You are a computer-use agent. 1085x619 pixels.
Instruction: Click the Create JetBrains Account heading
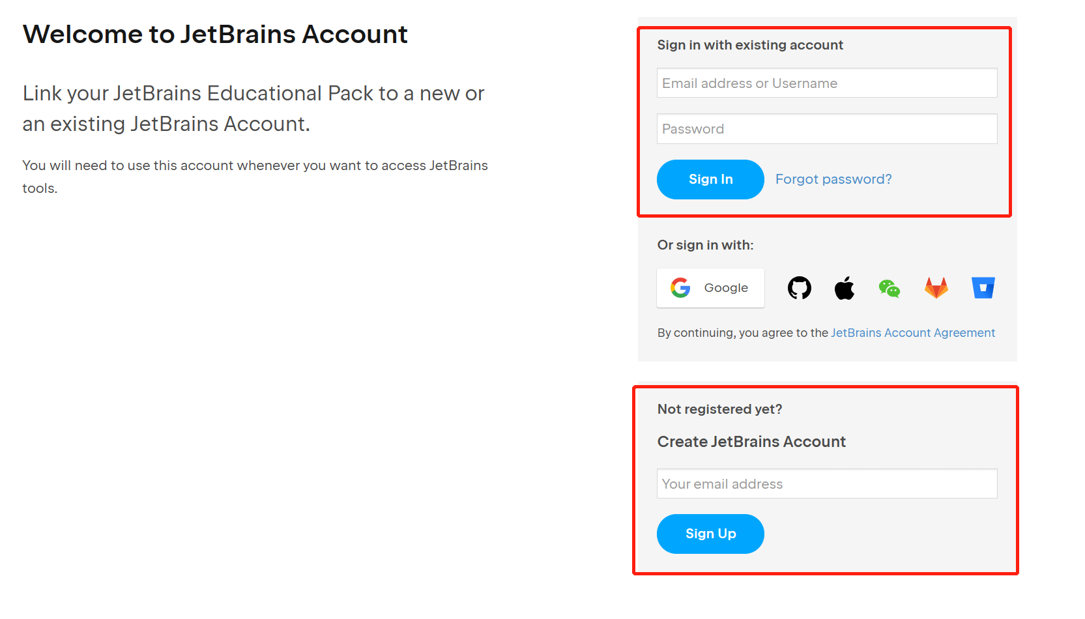pyautogui.click(x=751, y=442)
